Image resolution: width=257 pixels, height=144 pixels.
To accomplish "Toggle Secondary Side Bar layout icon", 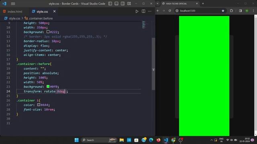I will coord(122,4).
